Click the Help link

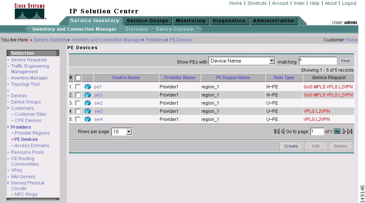pos(315,3)
